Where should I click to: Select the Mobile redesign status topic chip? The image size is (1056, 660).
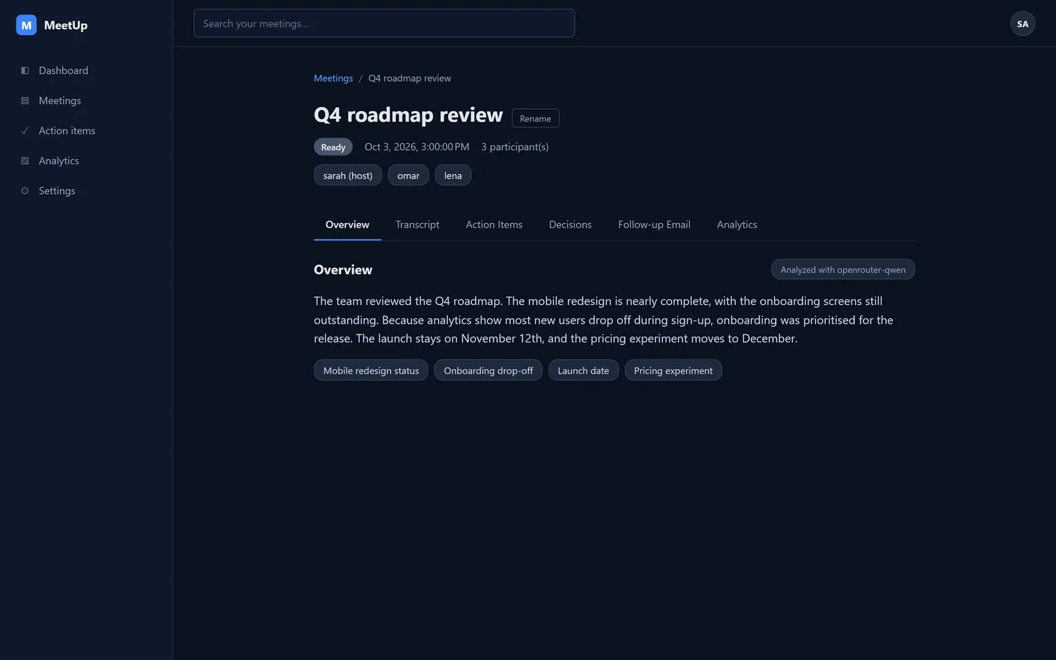[x=371, y=370]
